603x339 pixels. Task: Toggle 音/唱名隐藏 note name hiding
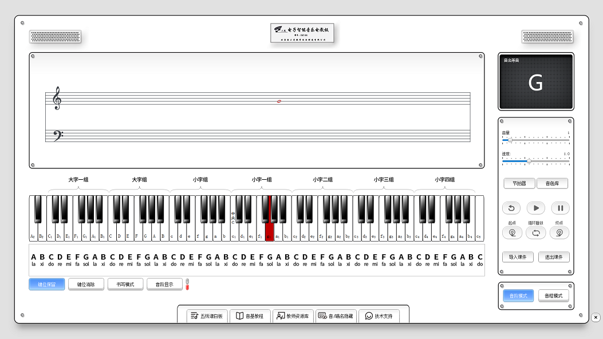[336, 316]
